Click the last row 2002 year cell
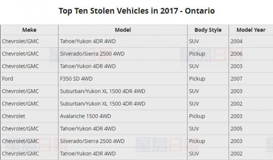 coord(251,154)
